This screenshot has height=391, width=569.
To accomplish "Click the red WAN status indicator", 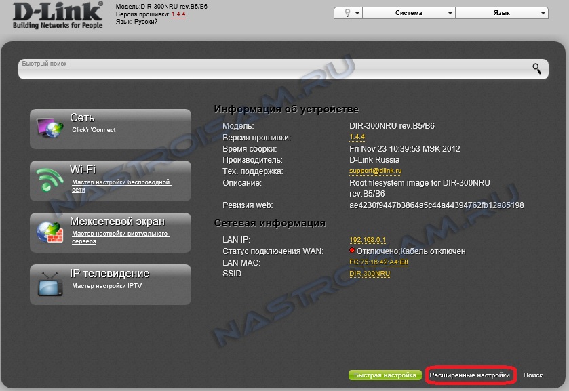I will [351, 250].
